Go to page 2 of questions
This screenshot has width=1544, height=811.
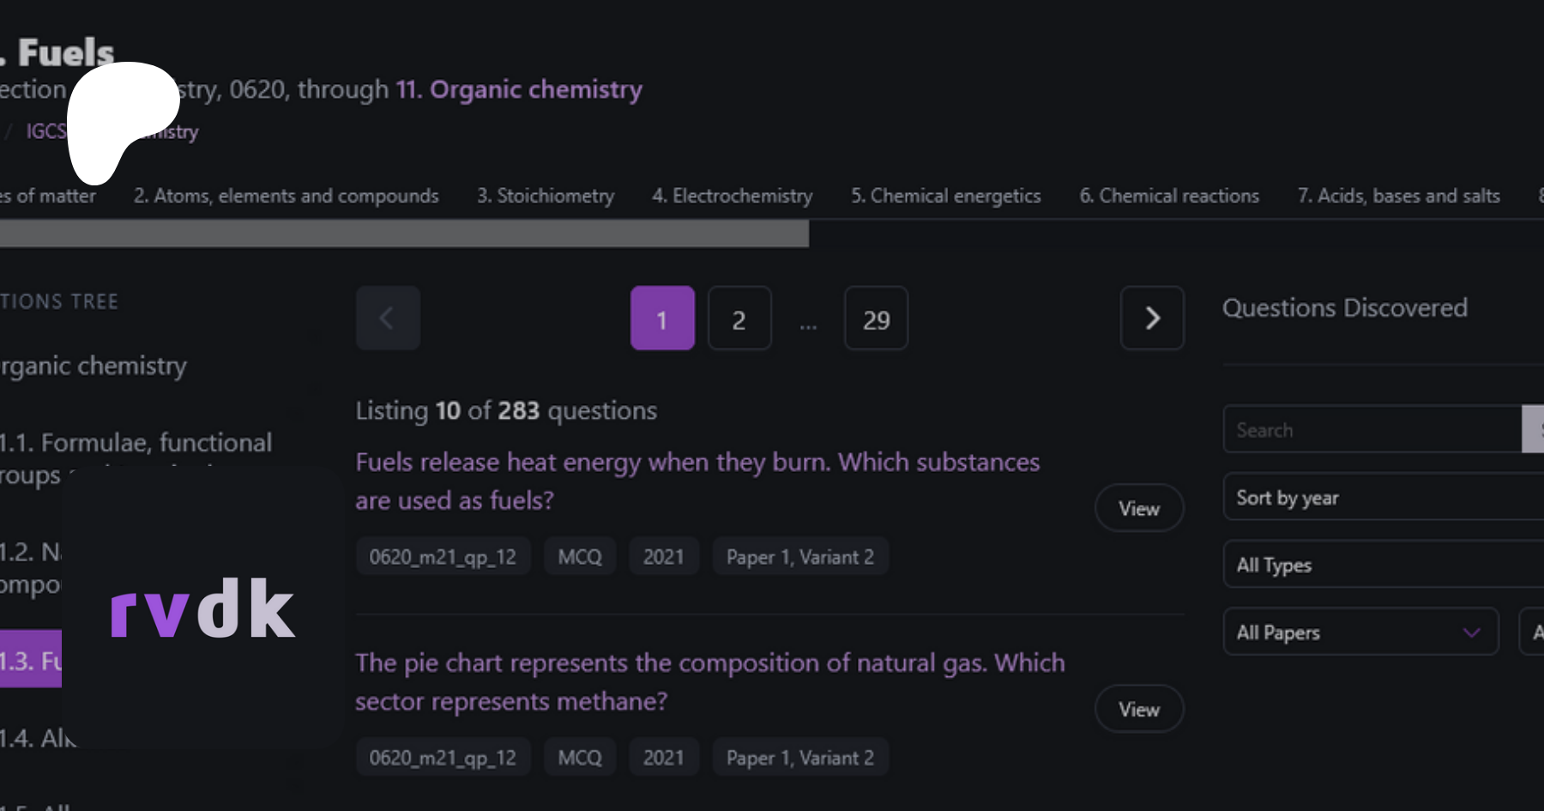[x=739, y=319]
